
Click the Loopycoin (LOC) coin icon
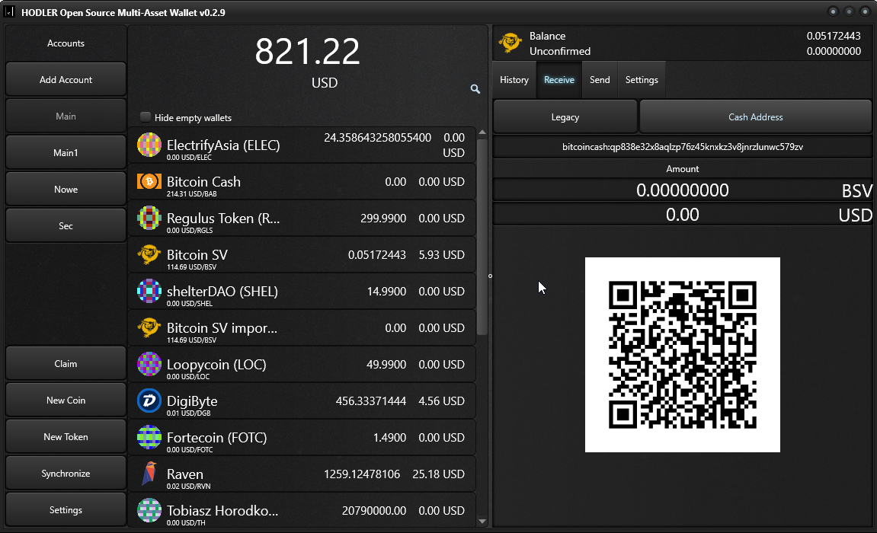(x=149, y=364)
